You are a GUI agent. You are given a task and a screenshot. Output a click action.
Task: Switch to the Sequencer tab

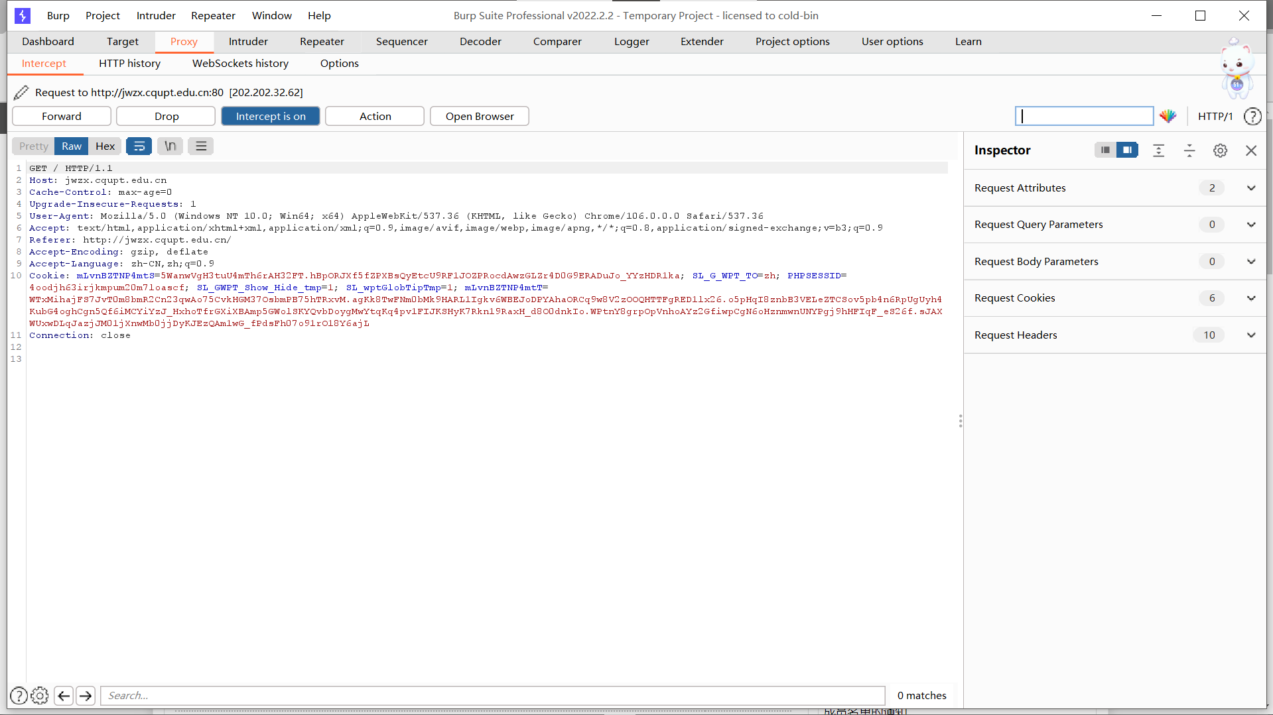point(402,41)
